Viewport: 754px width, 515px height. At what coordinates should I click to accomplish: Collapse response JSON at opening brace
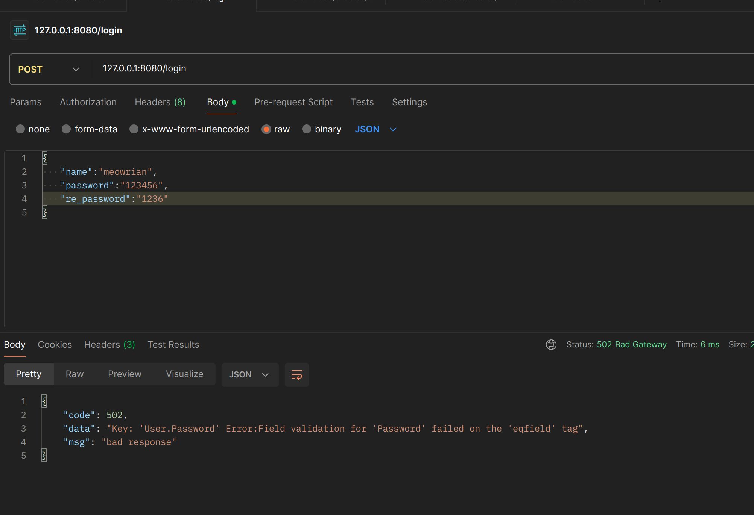(x=44, y=401)
